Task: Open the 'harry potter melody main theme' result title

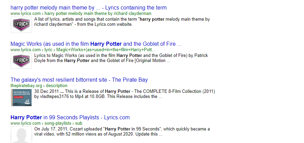Action: coord(88,7)
